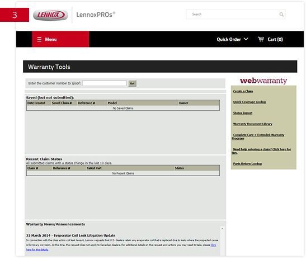Open the red Menu button
Screen dimensions: 306x258
click(60, 39)
